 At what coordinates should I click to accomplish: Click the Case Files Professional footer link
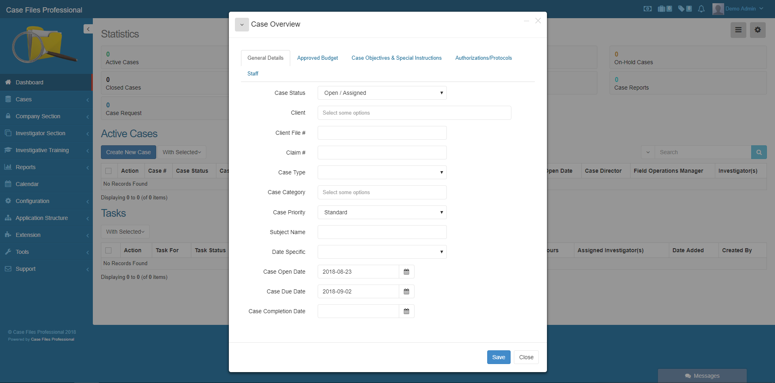coord(52,339)
